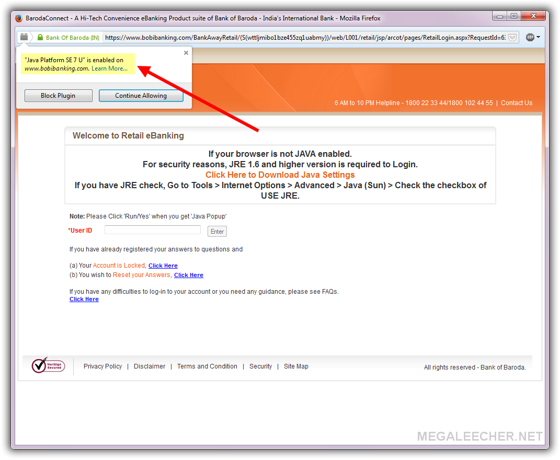Click the VeriSign Secured seal icon
The image size is (560, 460).
coord(48,365)
